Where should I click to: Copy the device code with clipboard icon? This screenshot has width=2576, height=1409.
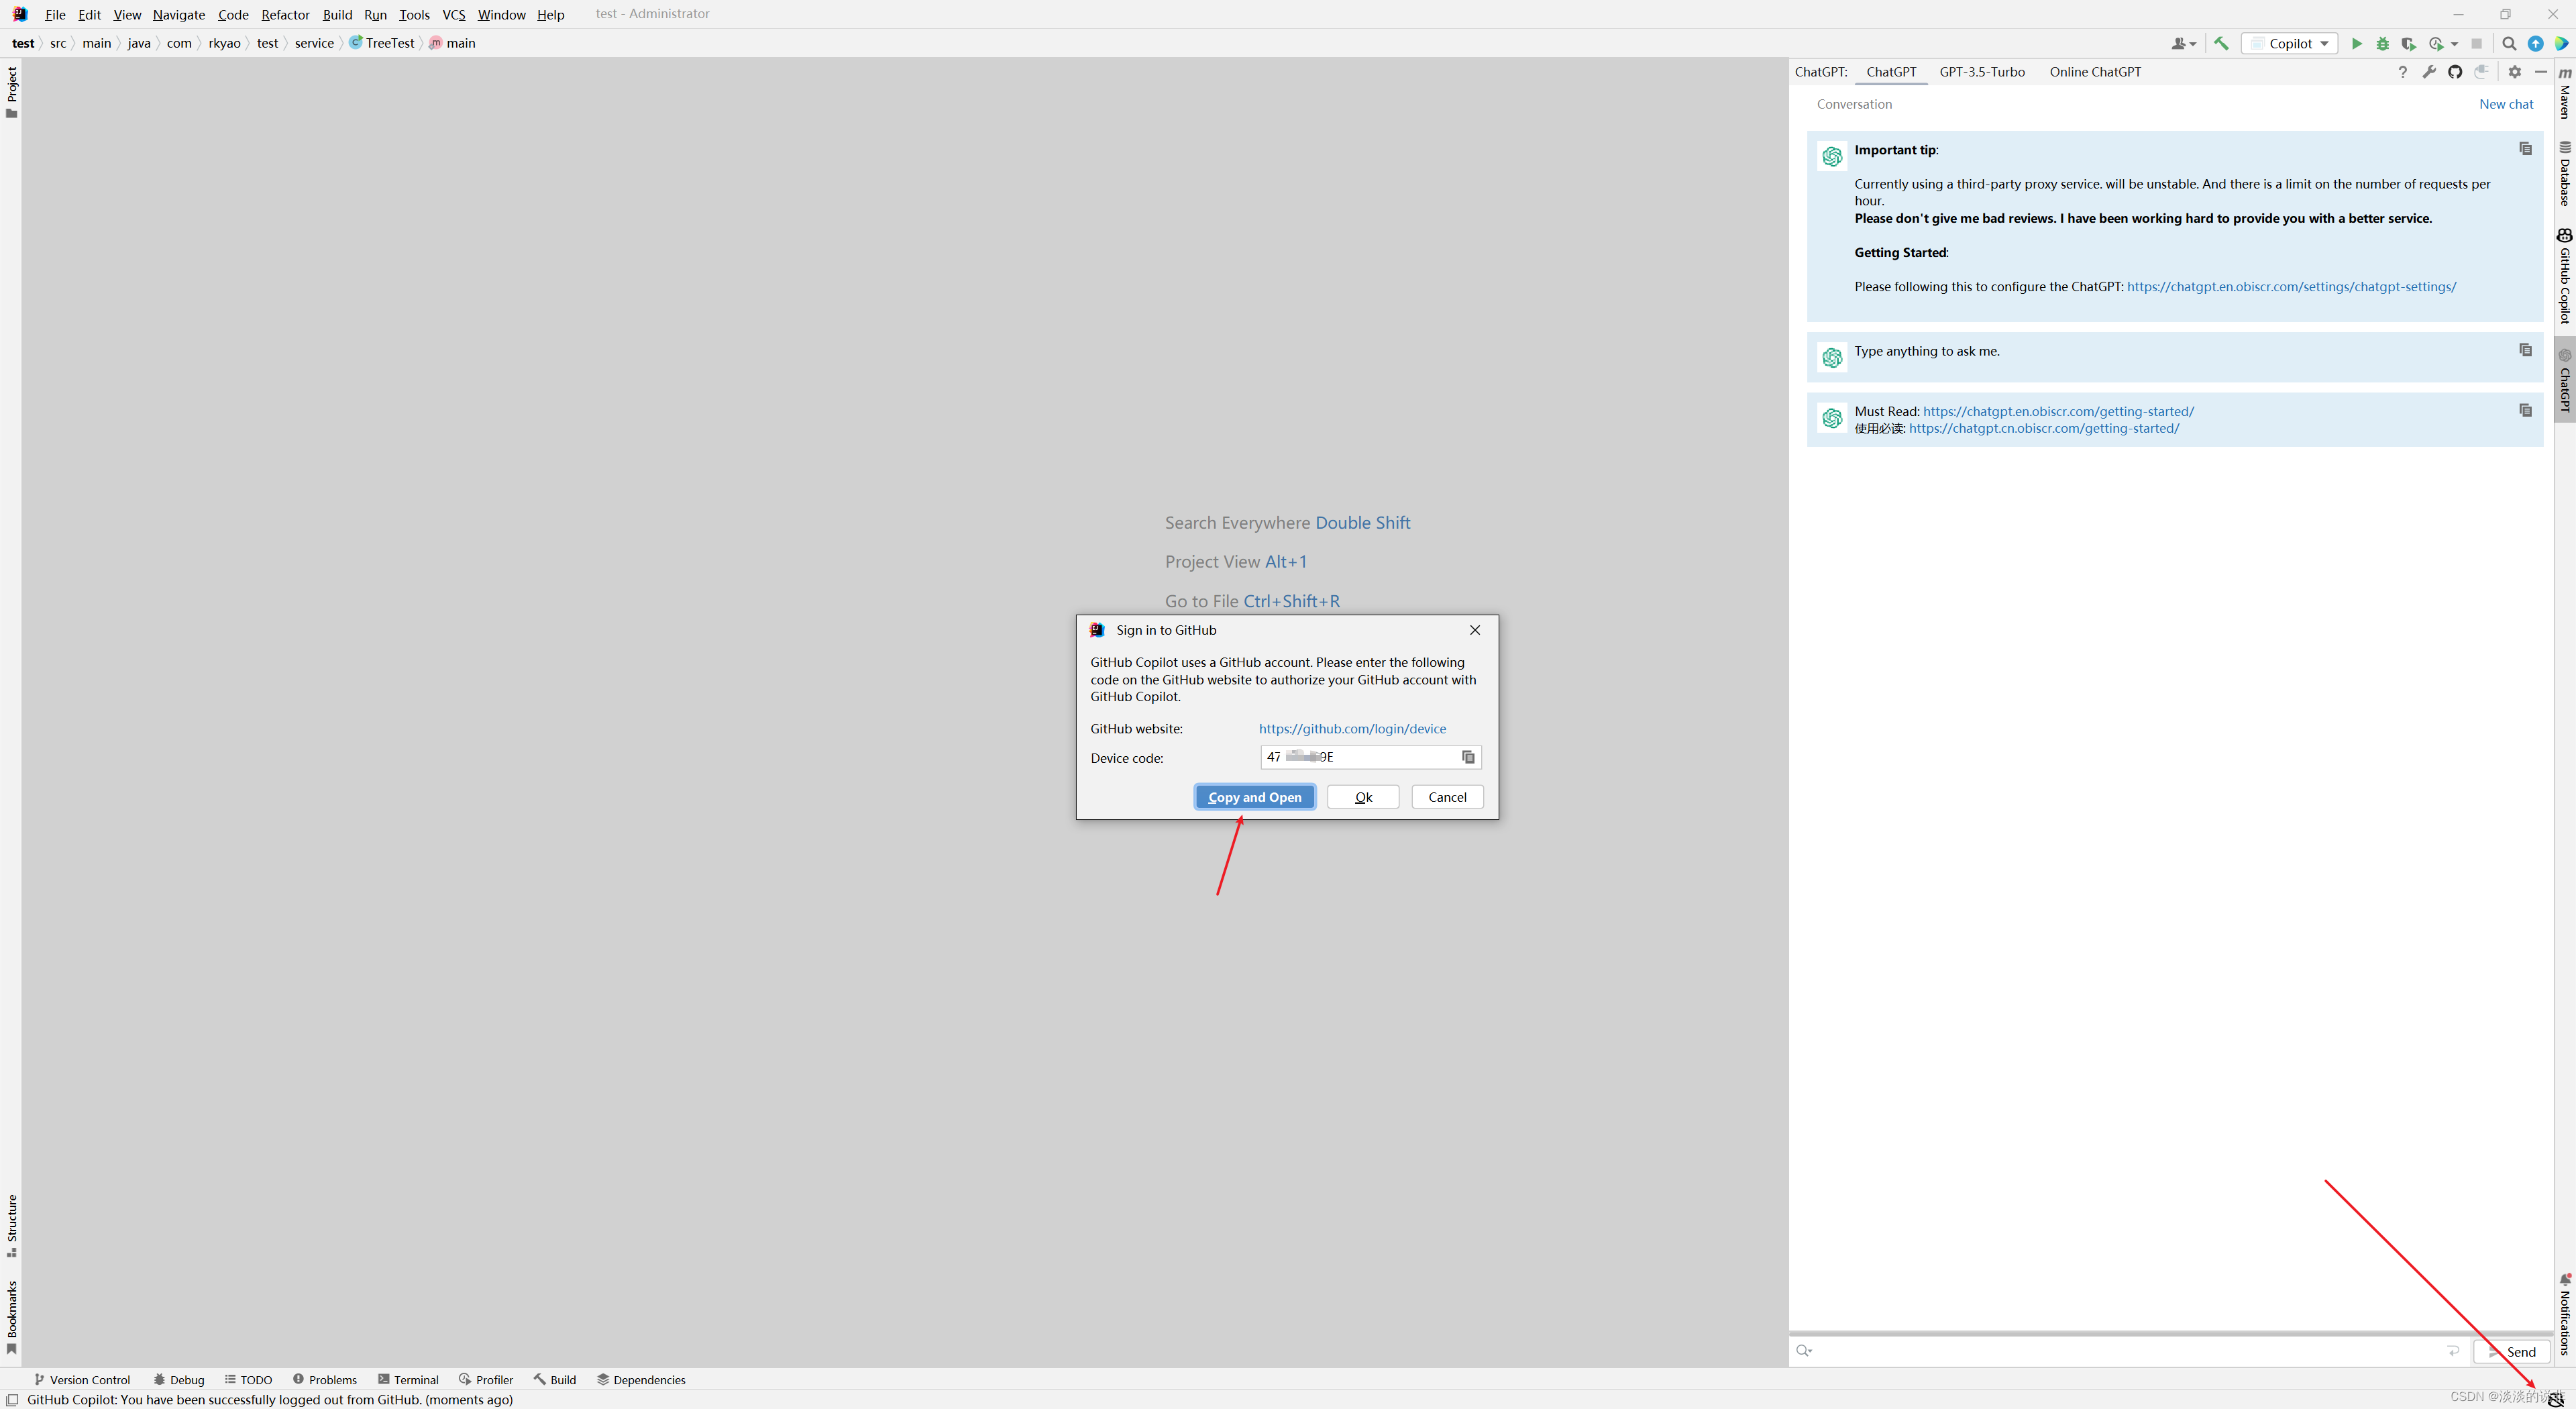[1468, 757]
